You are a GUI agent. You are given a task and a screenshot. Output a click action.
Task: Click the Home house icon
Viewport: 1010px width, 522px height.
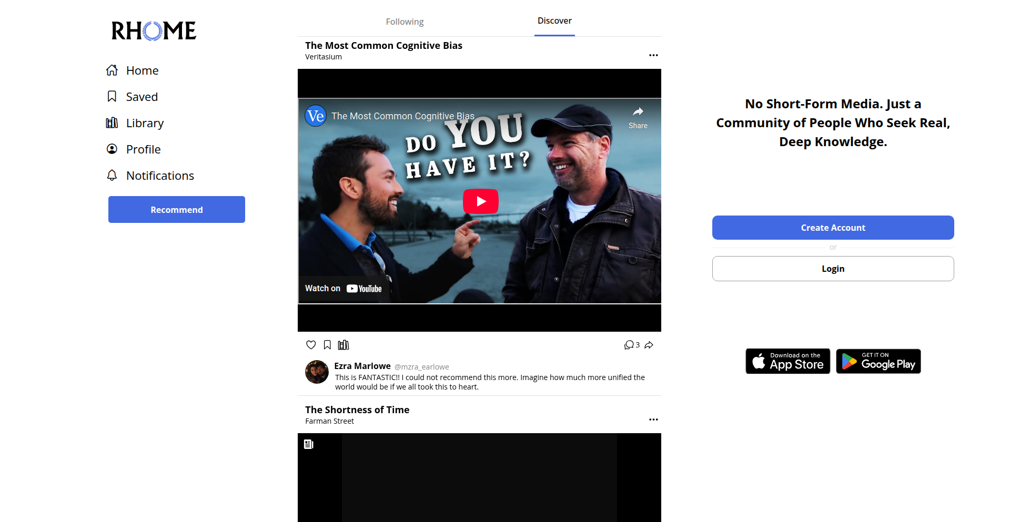pos(112,70)
